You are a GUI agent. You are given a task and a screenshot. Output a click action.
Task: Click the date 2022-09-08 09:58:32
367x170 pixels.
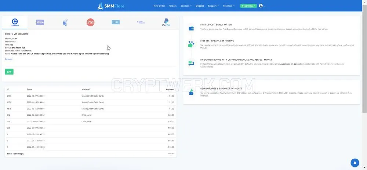(x=36, y=115)
